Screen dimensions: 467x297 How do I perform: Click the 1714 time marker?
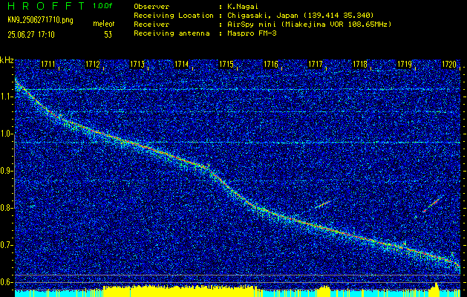pyautogui.click(x=181, y=64)
